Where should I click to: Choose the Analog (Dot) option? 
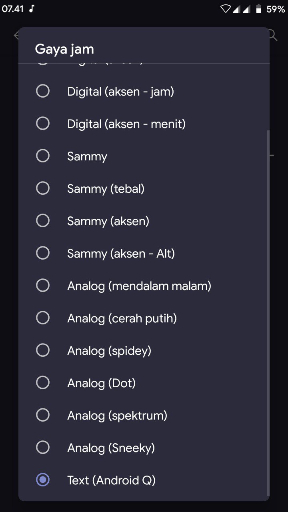tap(144, 383)
